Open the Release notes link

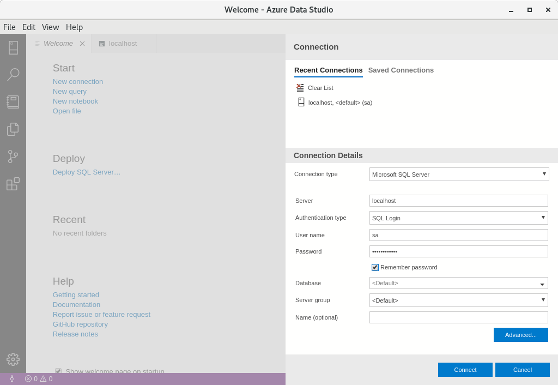(75, 334)
